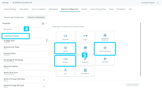
Task: Follow the Settings breadcrumb link
Action: [5, 3]
